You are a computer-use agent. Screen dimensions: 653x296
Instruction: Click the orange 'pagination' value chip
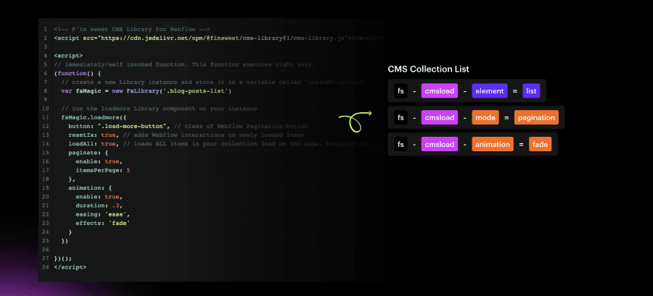[536, 118]
